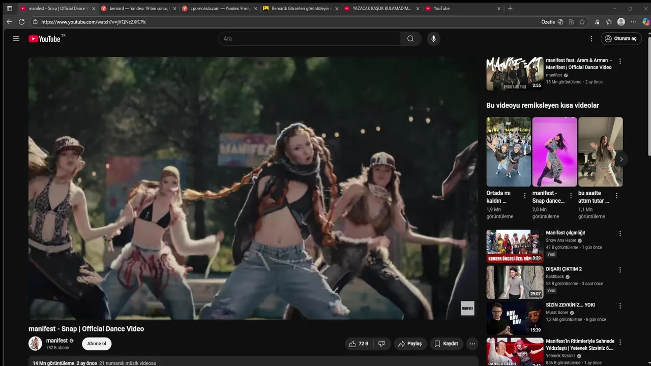Click the manifest watermark on the video
The width and height of the screenshot is (651, 366).
point(467,308)
